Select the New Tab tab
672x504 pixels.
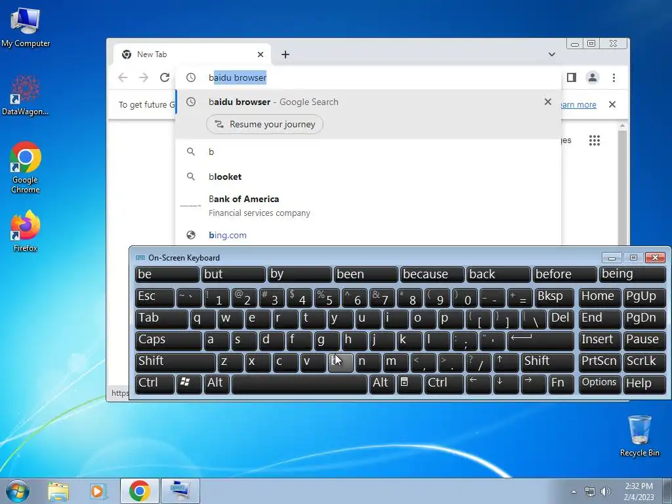tap(193, 54)
